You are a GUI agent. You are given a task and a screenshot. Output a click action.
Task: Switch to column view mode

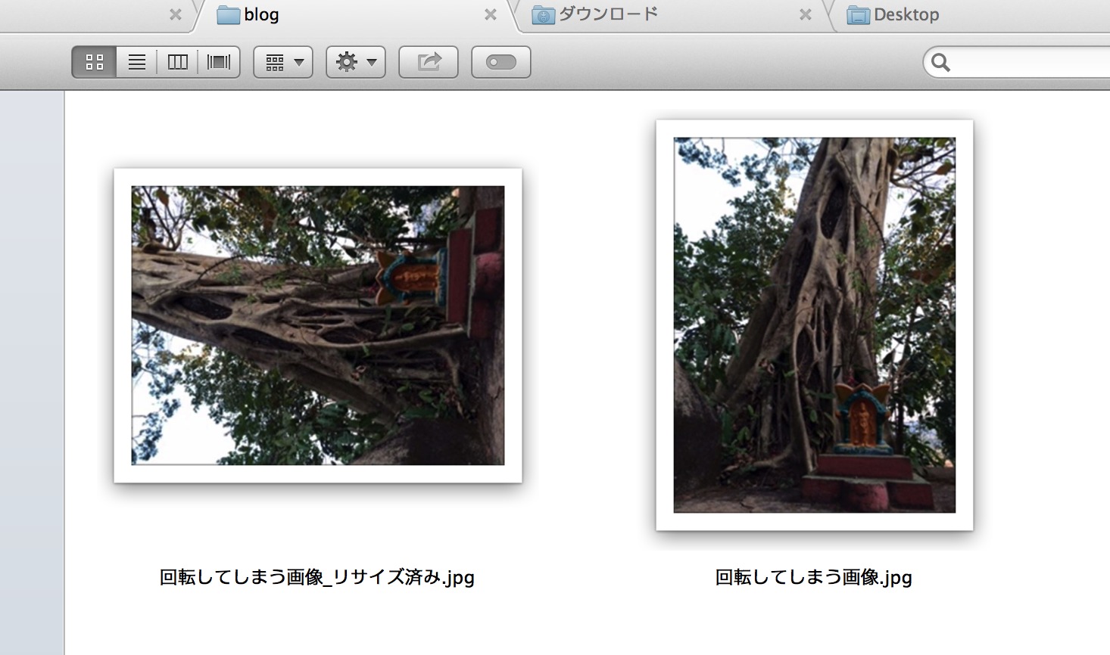[178, 62]
